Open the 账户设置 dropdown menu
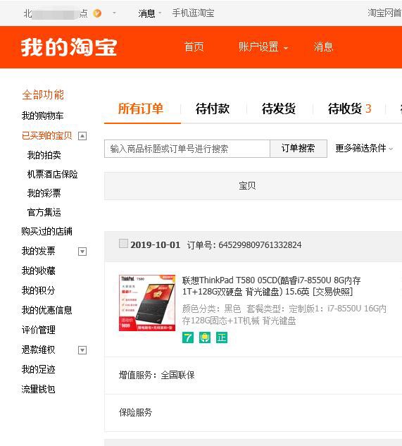 (263, 47)
